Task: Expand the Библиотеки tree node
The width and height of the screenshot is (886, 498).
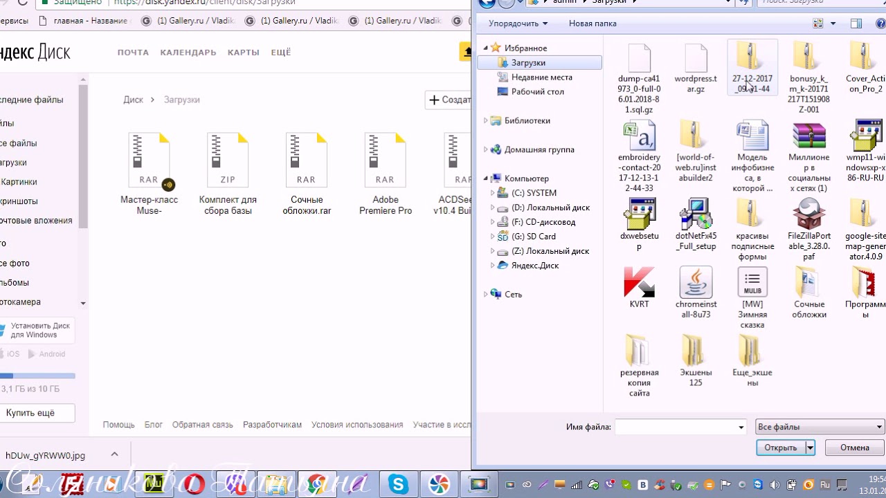Action: tap(486, 120)
